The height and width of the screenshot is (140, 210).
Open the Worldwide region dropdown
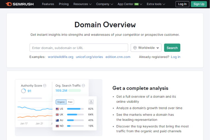click(x=146, y=48)
